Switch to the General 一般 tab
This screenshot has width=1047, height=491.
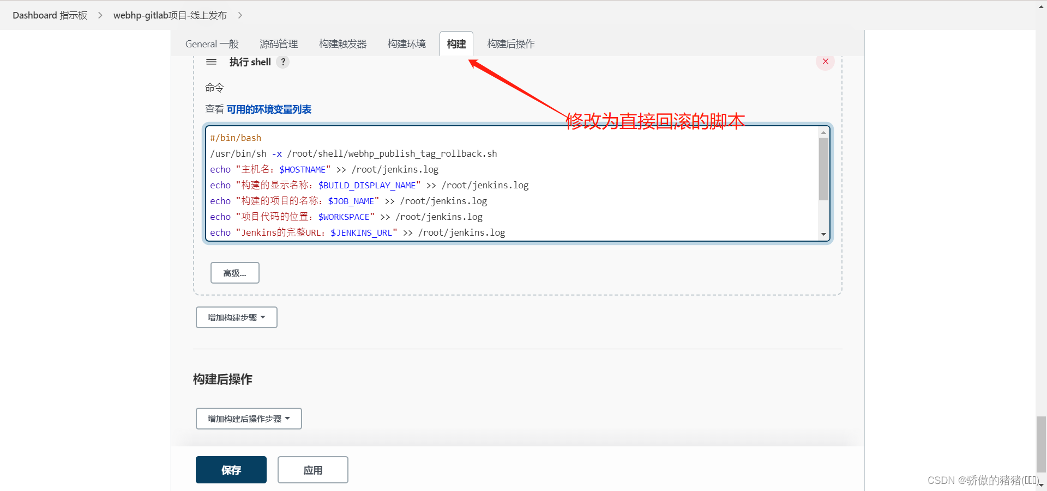click(x=212, y=44)
